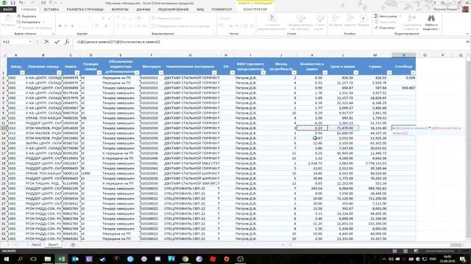Confirm the formula with the checkmark button

click(x=57, y=42)
